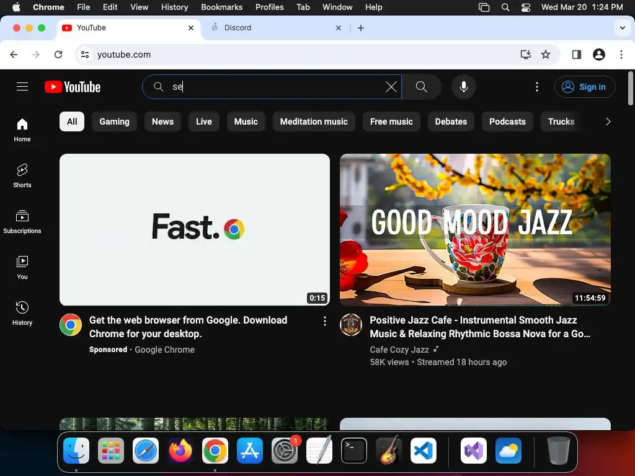Screen dimensions: 635x476
Task: Show more category chips with right arrow
Action: tap(608, 121)
